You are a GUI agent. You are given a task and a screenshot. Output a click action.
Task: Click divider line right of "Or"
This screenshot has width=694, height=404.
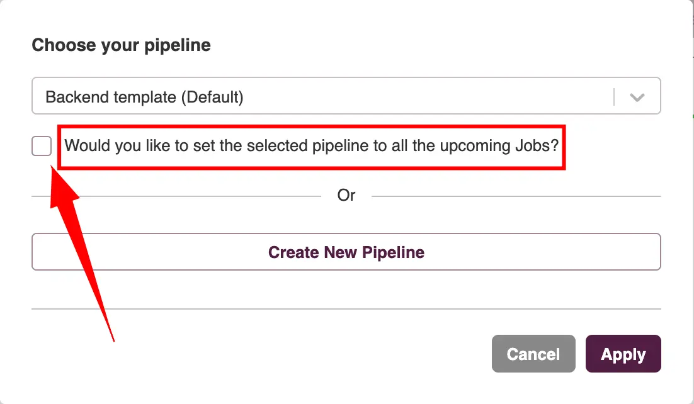pyautogui.click(x=516, y=196)
